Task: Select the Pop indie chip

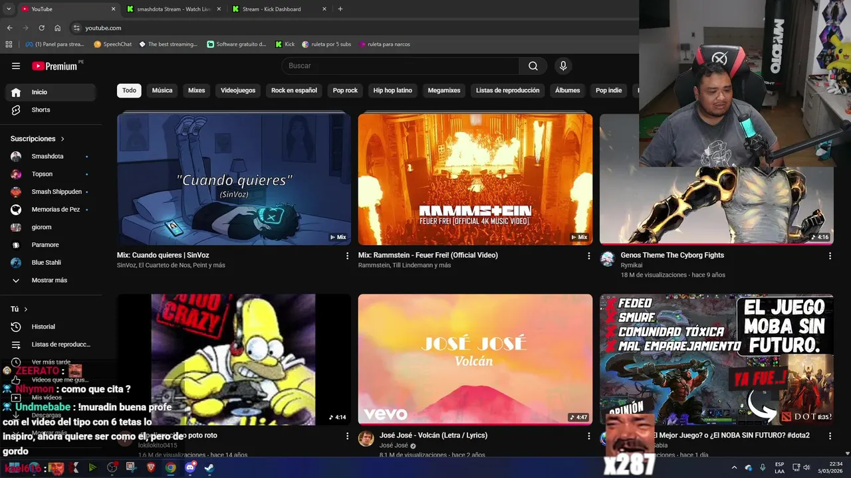Action: pos(609,90)
